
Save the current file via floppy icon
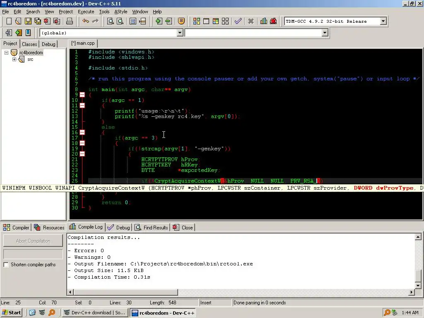click(28, 21)
